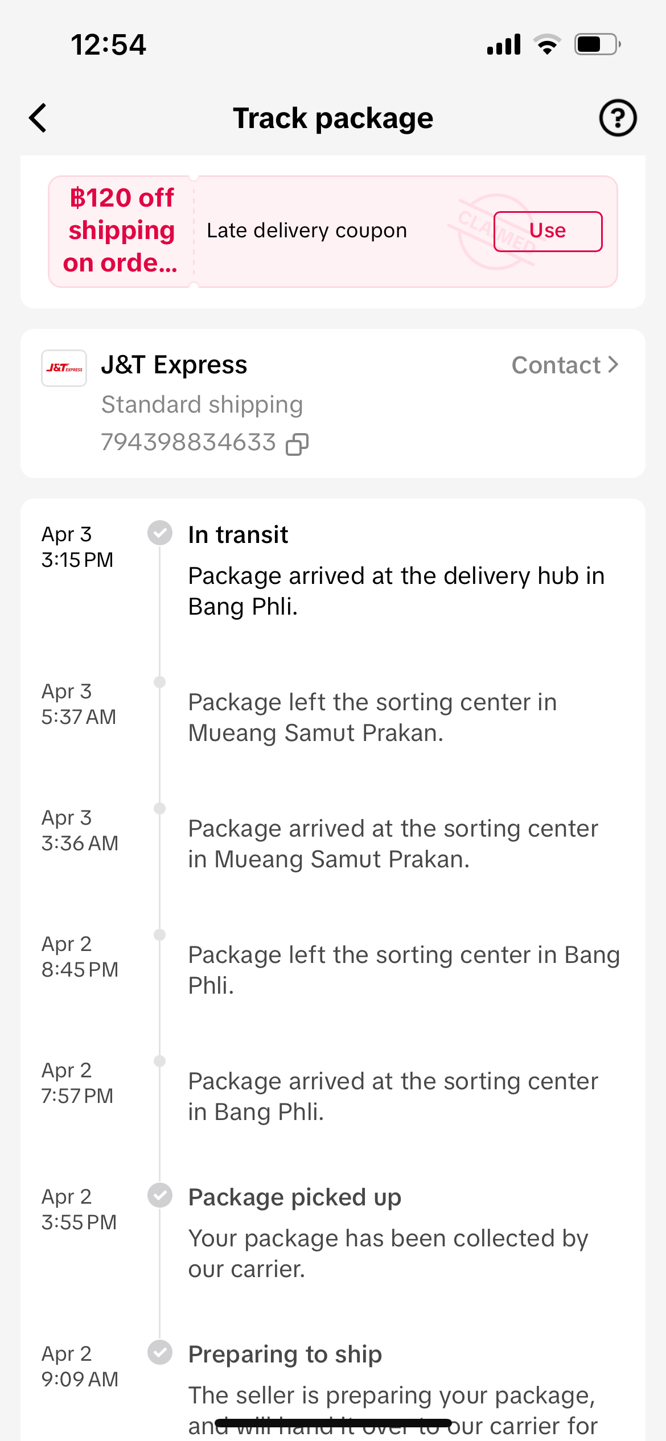Tap the Preparing to ship checkmark icon
This screenshot has height=1441, width=666.
click(x=160, y=1352)
